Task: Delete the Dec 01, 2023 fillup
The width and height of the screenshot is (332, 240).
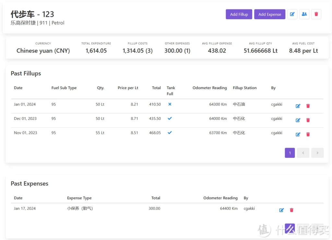Action: click(308, 120)
